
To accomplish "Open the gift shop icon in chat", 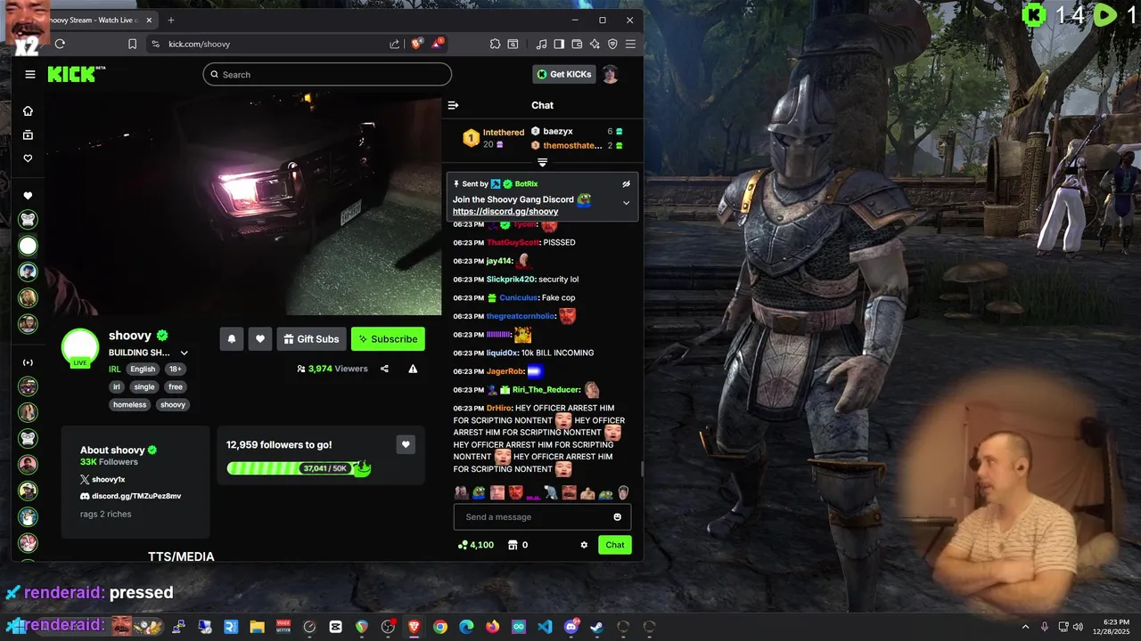I will pos(513,545).
